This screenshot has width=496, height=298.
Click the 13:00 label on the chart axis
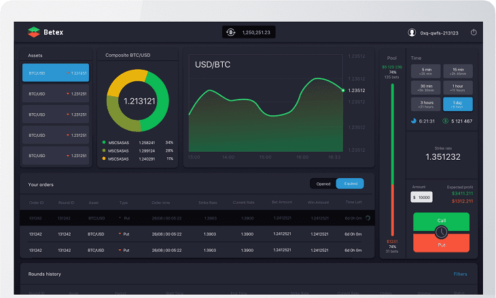194,157
